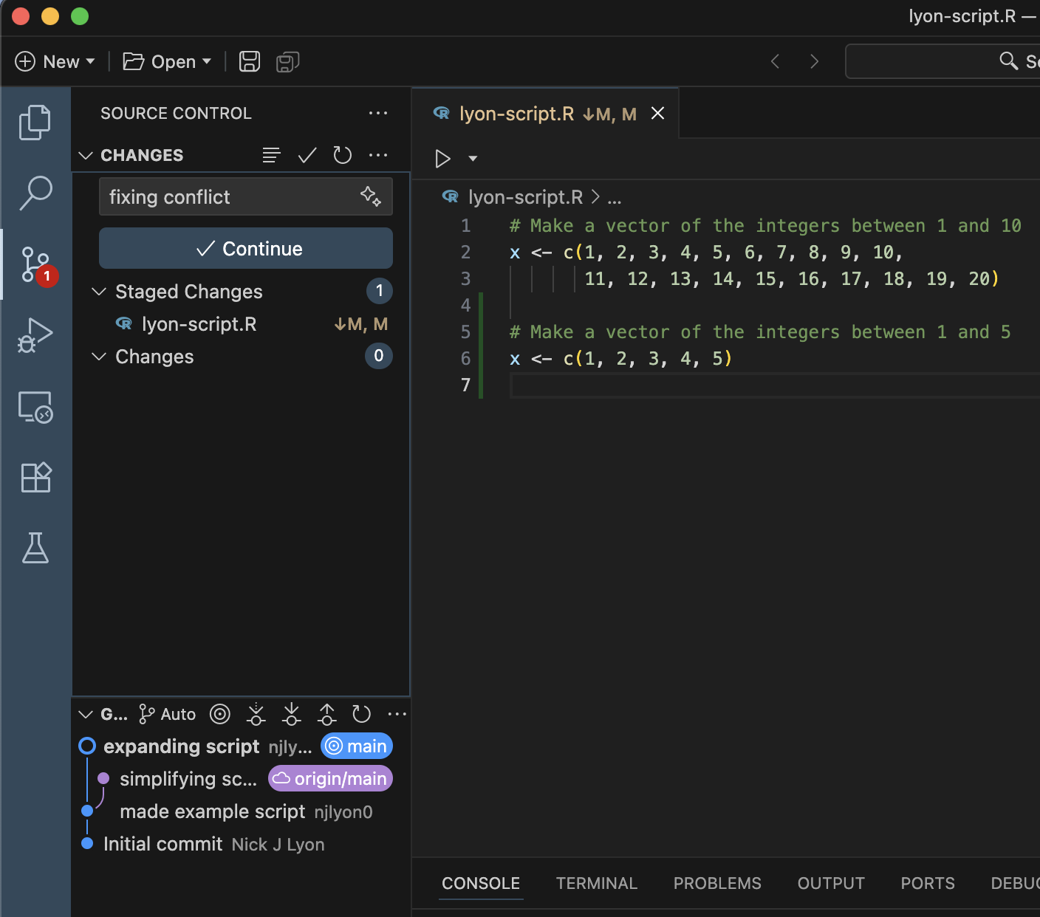This screenshot has width=1040, height=917.
Task: Run lyon-script.R with the play icon
Action: [442, 158]
